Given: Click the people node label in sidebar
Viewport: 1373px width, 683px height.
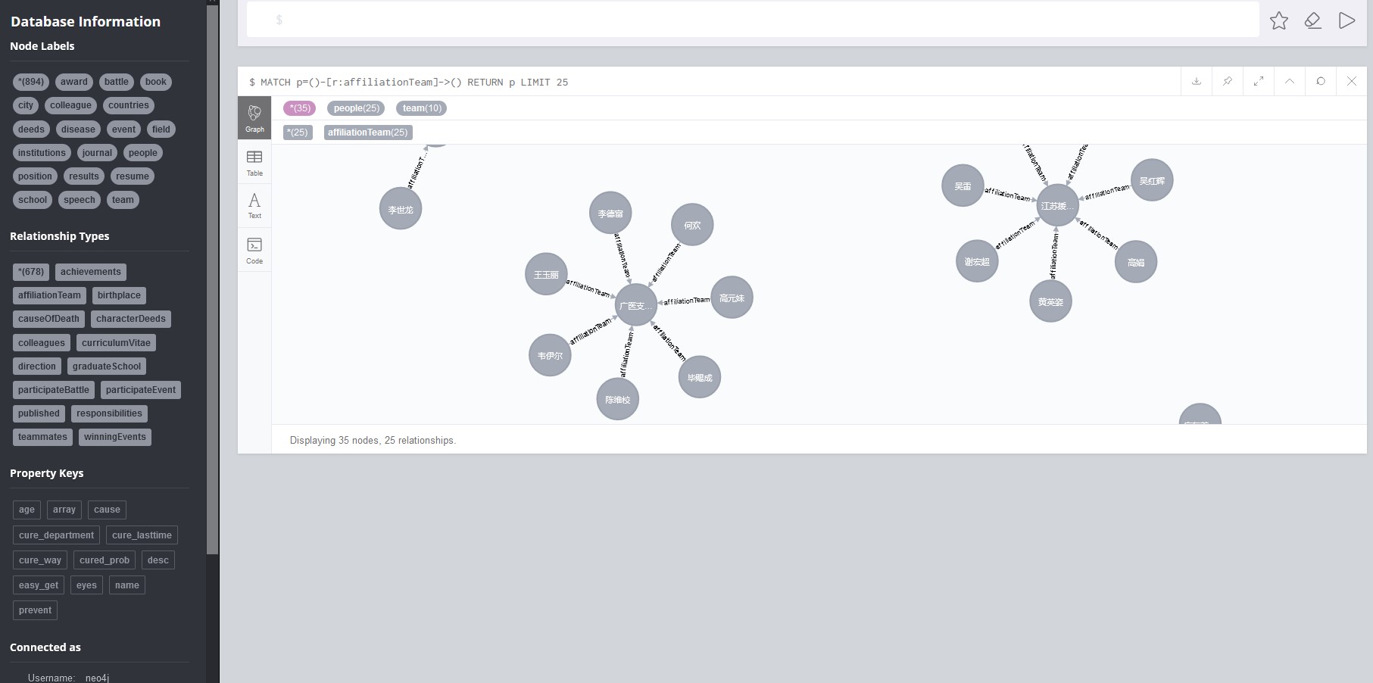Looking at the screenshot, I should pyautogui.click(x=143, y=153).
